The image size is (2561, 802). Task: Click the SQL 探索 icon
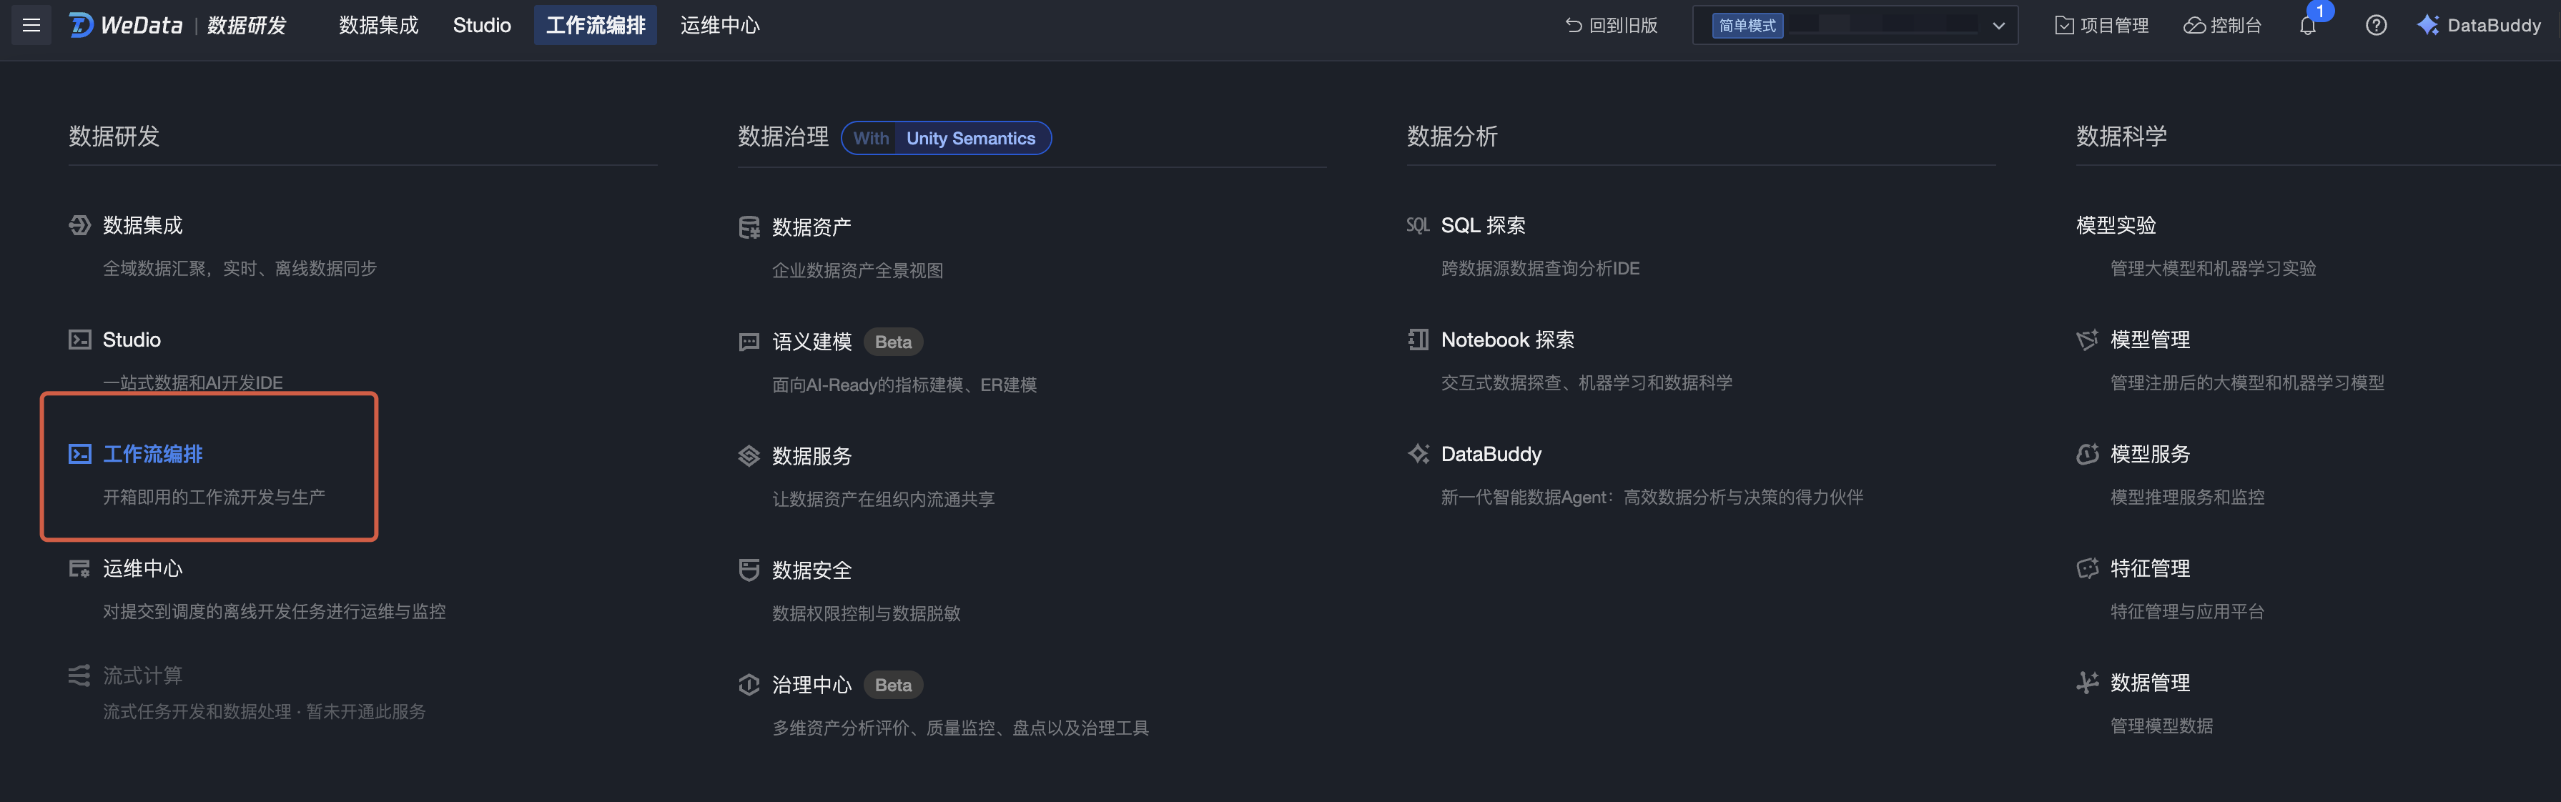click(x=1417, y=226)
